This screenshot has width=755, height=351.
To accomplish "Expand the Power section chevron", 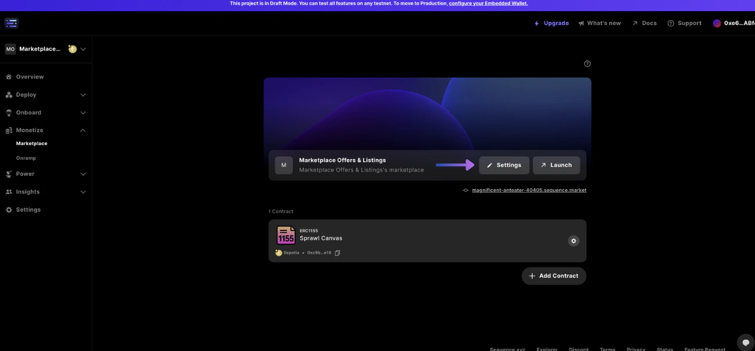I will click(x=83, y=174).
